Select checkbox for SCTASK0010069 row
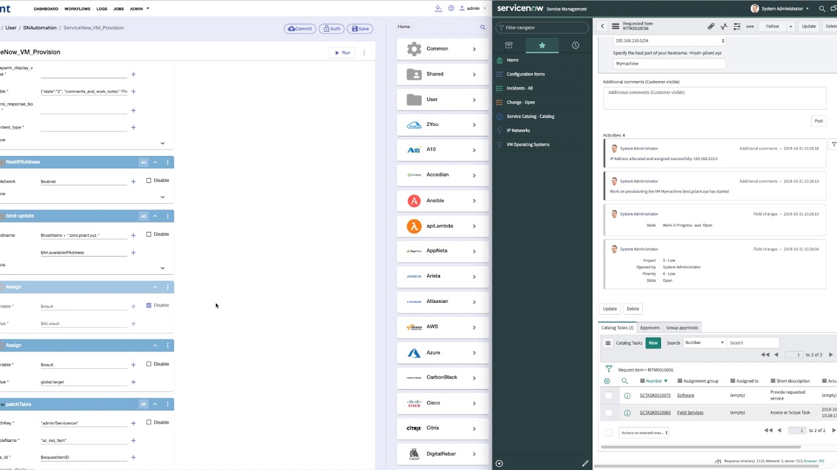The width and height of the screenshot is (837, 470). (609, 413)
